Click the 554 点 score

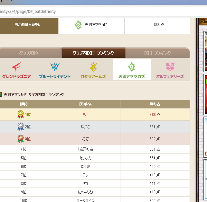pos(155,158)
